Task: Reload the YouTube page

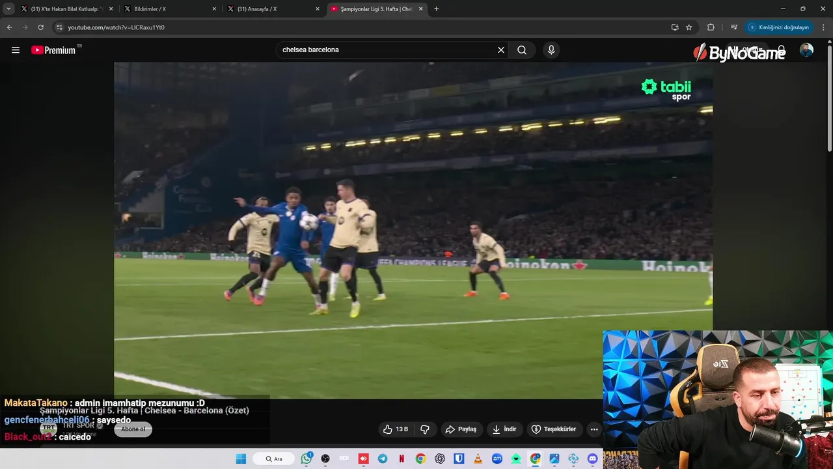Action: click(x=40, y=27)
